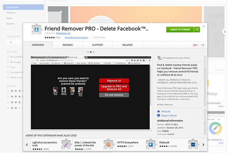
Task: Open the Lightshot (screenshot tool) title
Action: [44, 144]
